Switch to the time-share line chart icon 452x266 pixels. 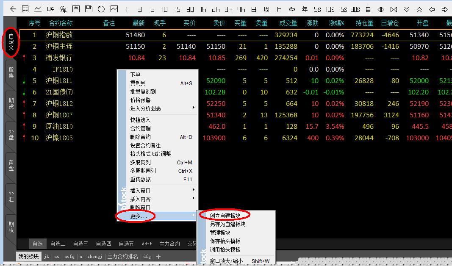point(38,9)
